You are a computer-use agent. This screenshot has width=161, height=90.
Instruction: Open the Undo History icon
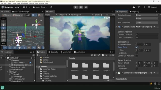139,7
